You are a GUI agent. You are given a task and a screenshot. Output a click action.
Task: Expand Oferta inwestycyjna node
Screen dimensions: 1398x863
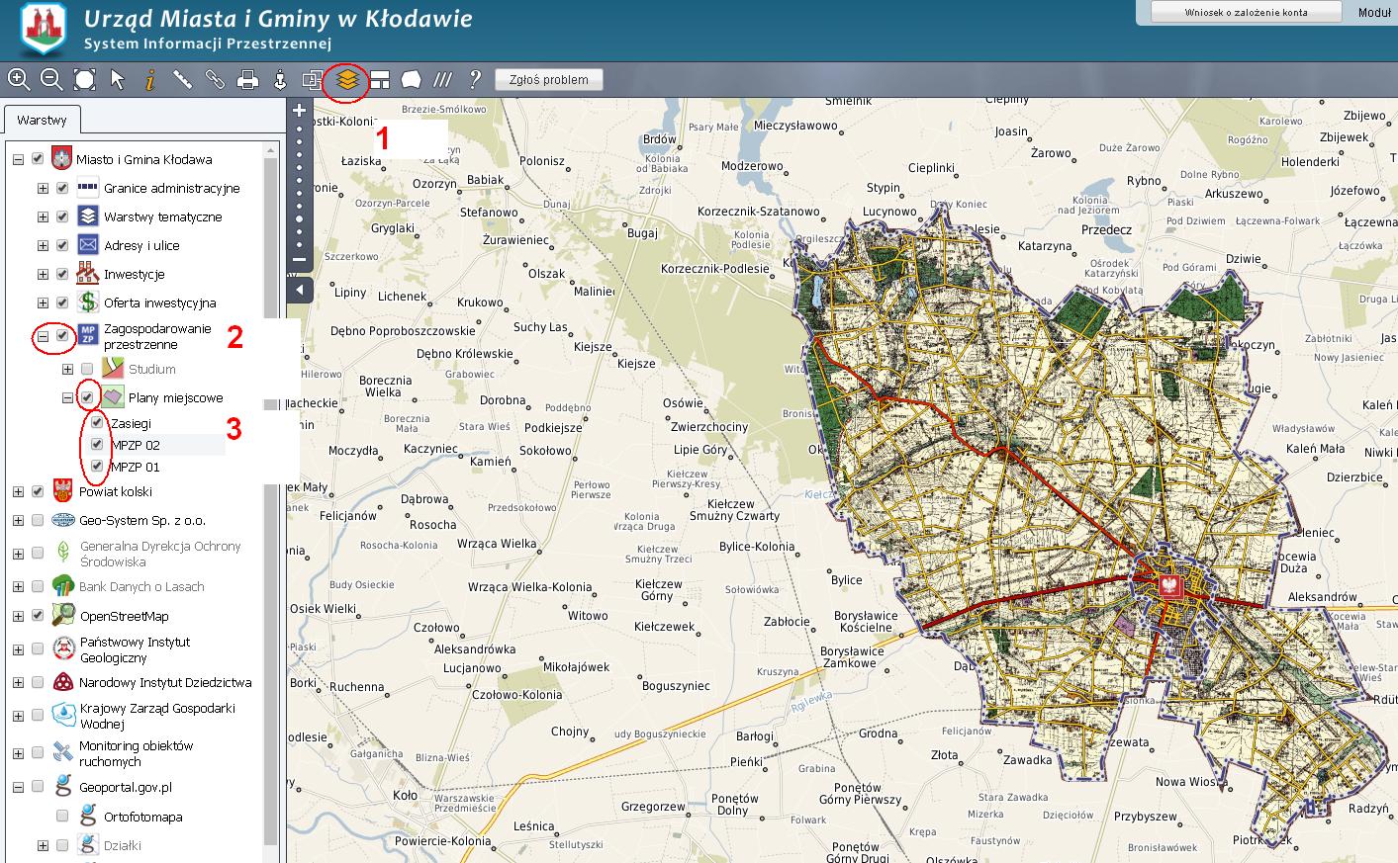pyautogui.click(x=43, y=302)
